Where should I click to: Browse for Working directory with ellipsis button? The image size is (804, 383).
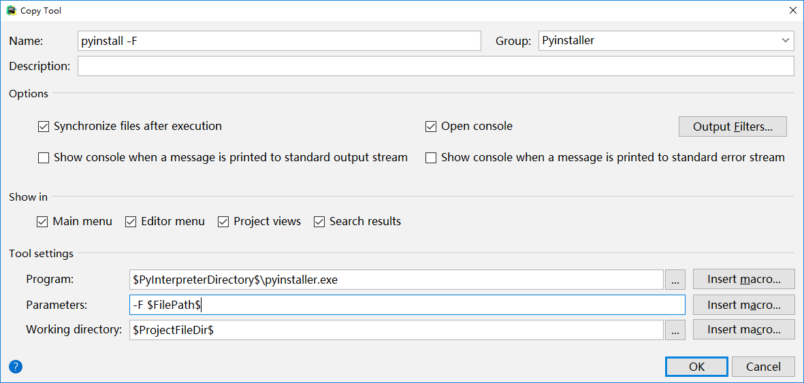pyautogui.click(x=675, y=330)
